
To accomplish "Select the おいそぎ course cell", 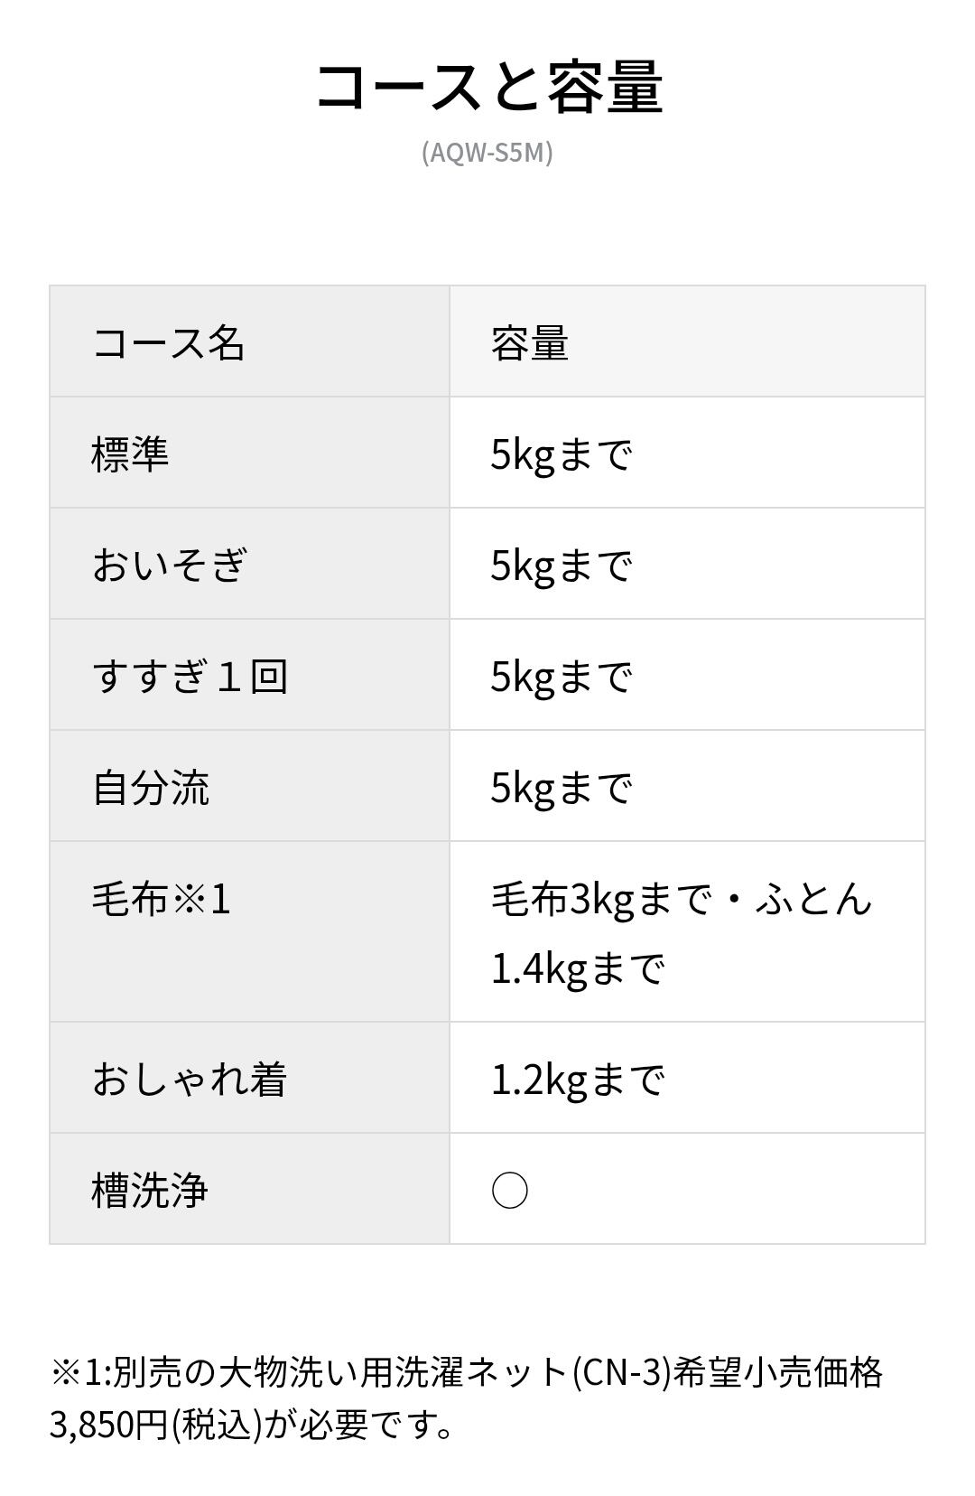I will click(169, 565).
